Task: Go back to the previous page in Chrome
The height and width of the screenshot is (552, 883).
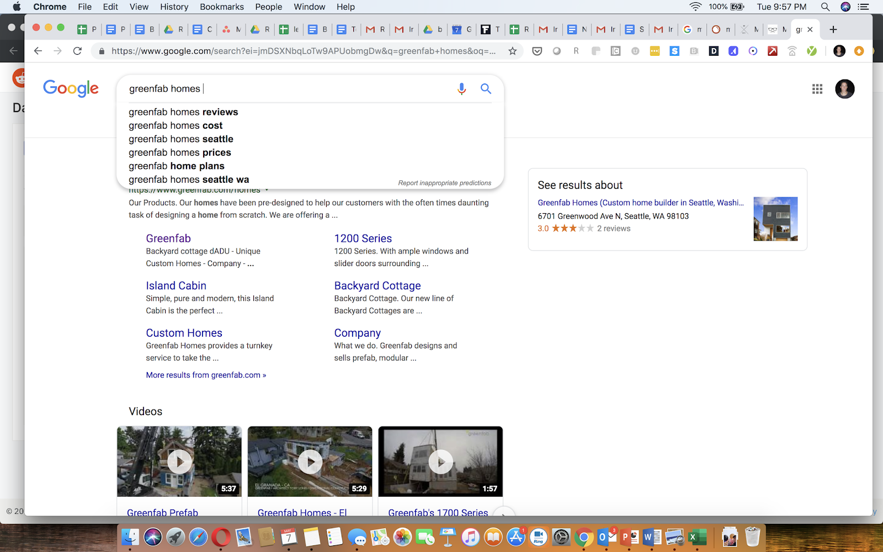Action: point(38,51)
